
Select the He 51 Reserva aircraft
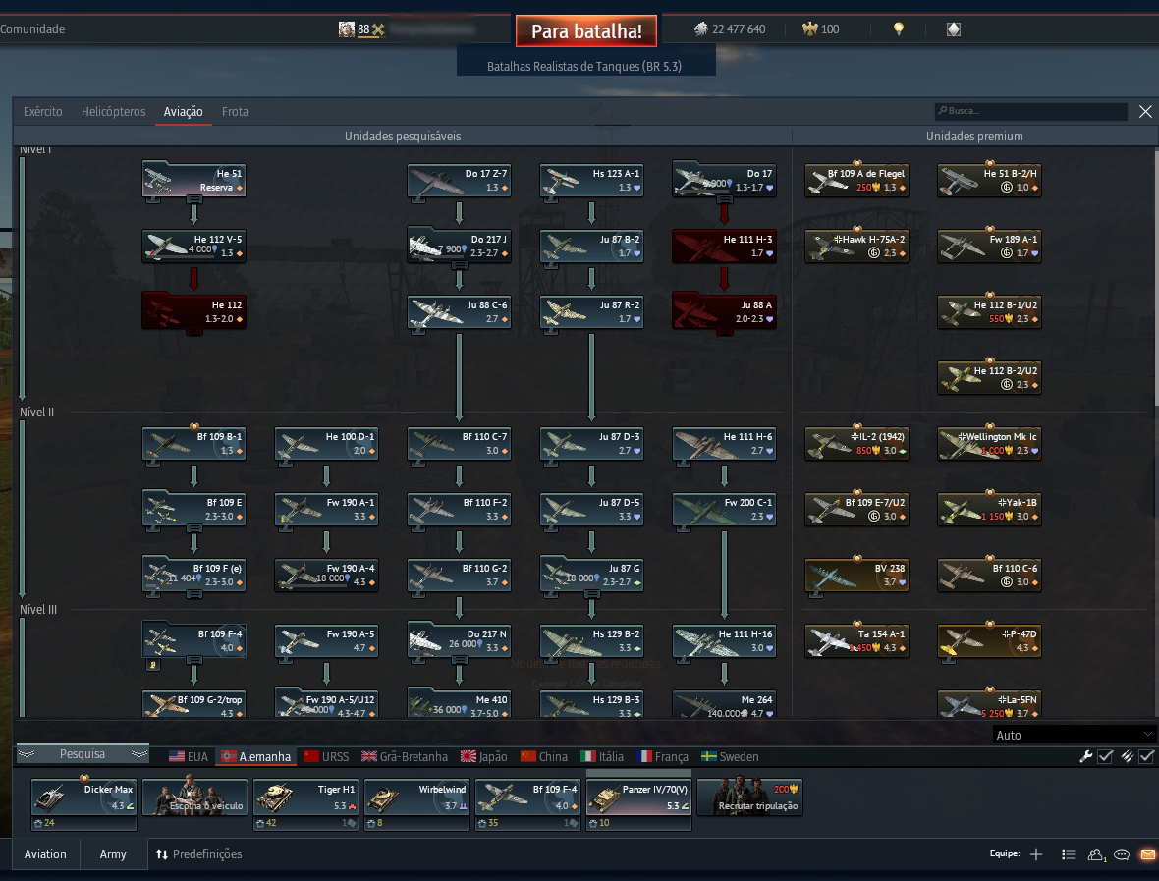click(x=193, y=181)
